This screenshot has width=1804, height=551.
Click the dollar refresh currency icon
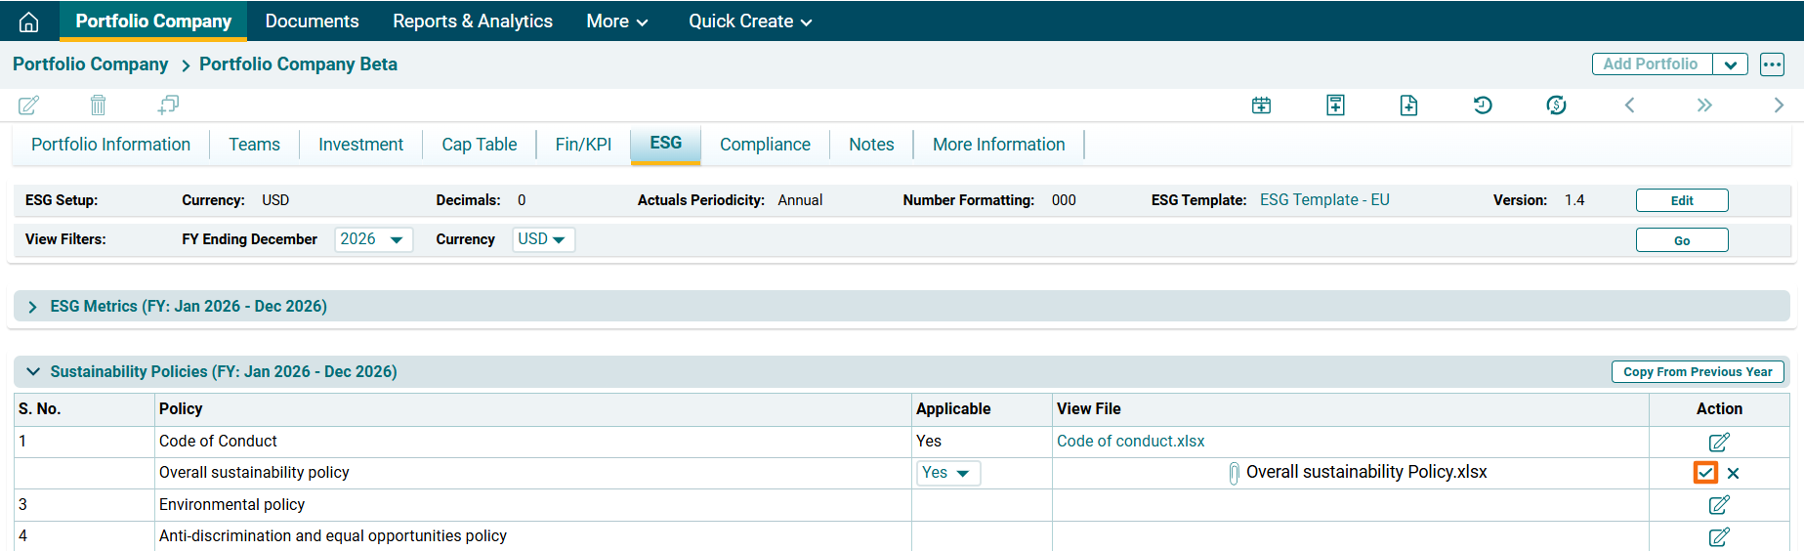1556,106
